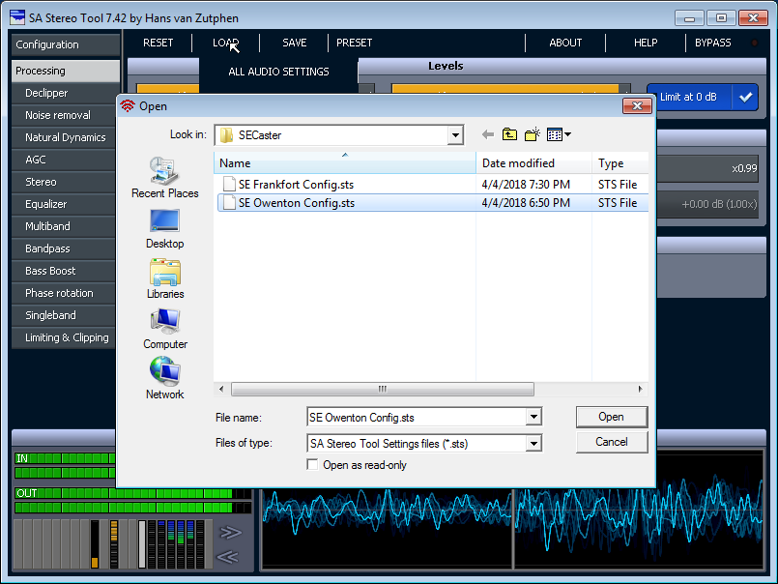Click date 4/4/2018 7:30 PM cell
The width and height of the screenshot is (778, 584).
[x=526, y=185]
